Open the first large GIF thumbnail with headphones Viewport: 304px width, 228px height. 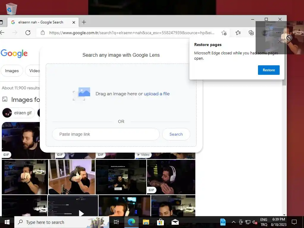tap(21, 140)
